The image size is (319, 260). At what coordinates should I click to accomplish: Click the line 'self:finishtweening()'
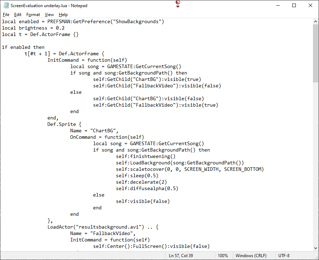coord(146,156)
